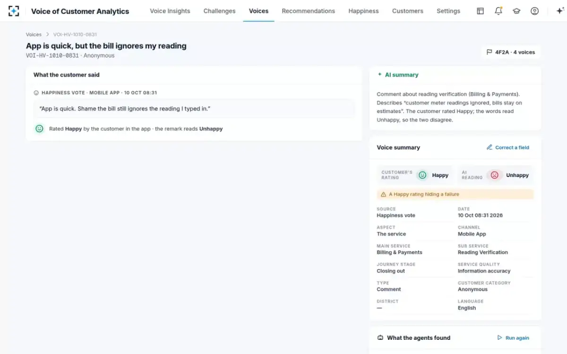
Task: Click the Reading Verification sub service value
Action: coord(483,253)
